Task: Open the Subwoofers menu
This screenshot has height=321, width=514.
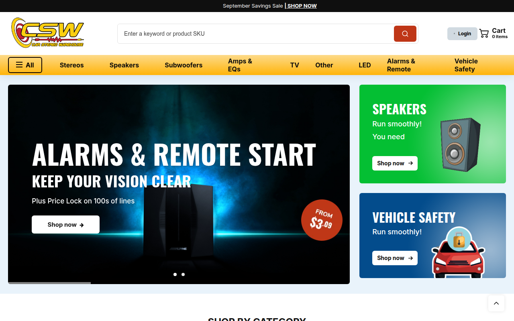Action: pyautogui.click(x=184, y=65)
